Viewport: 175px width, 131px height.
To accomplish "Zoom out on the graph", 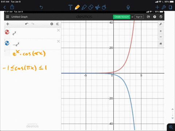I will [x=161, y=37].
